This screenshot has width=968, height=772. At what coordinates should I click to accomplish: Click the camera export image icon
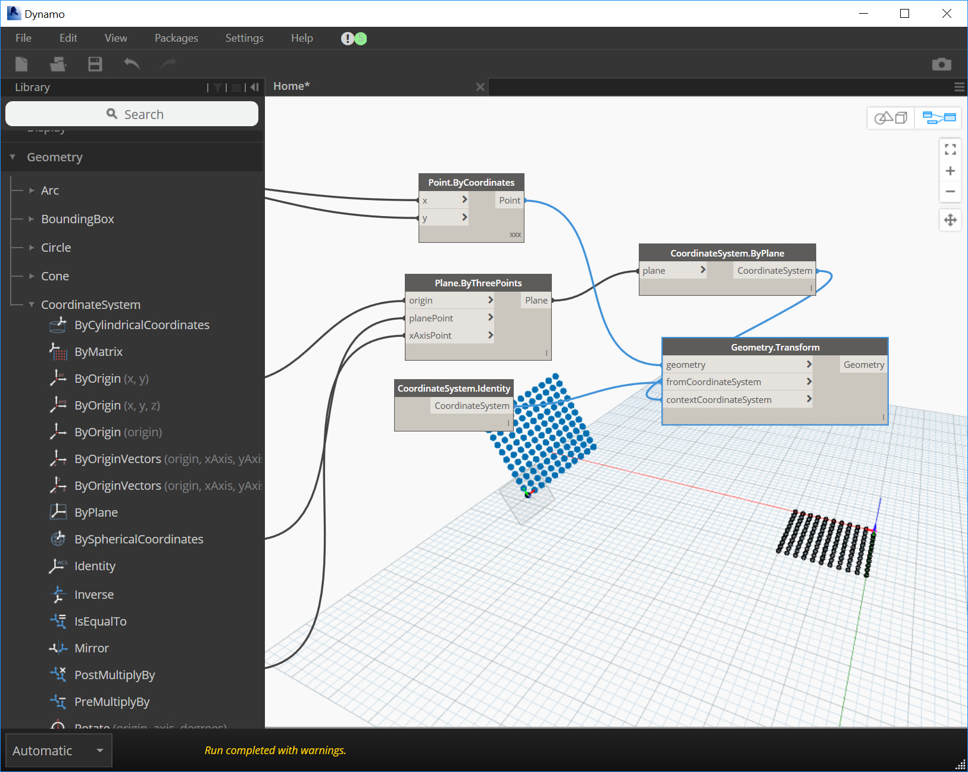pyautogui.click(x=941, y=64)
